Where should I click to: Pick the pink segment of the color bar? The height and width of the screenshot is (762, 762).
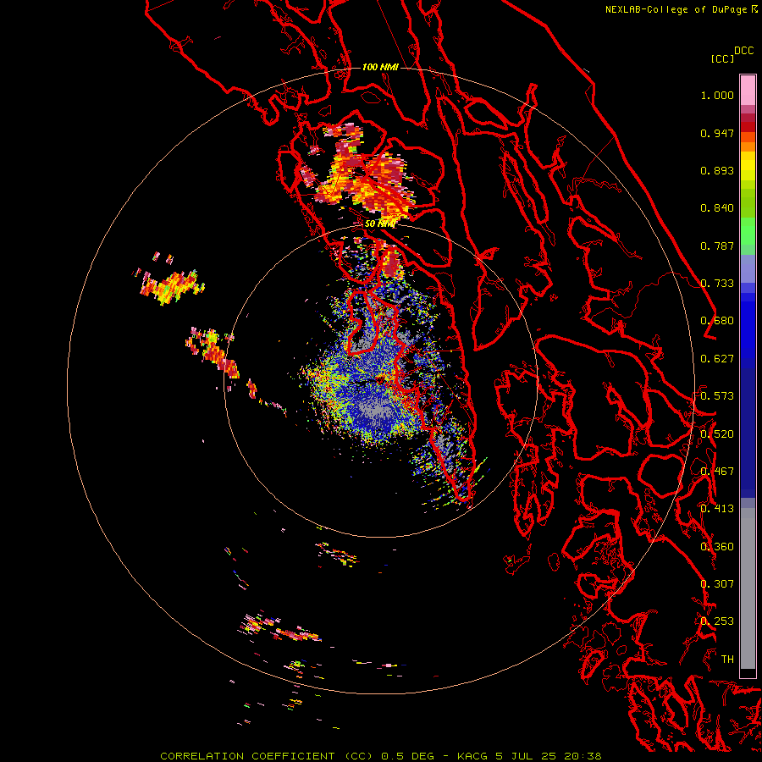point(748,90)
